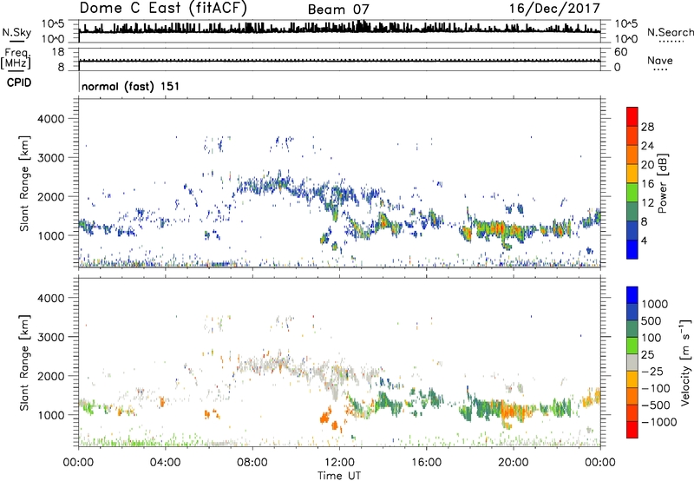Click the '500' label on Velocity colorbar
Image resolution: width=694 pixels, height=481 pixels.
click(651, 321)
